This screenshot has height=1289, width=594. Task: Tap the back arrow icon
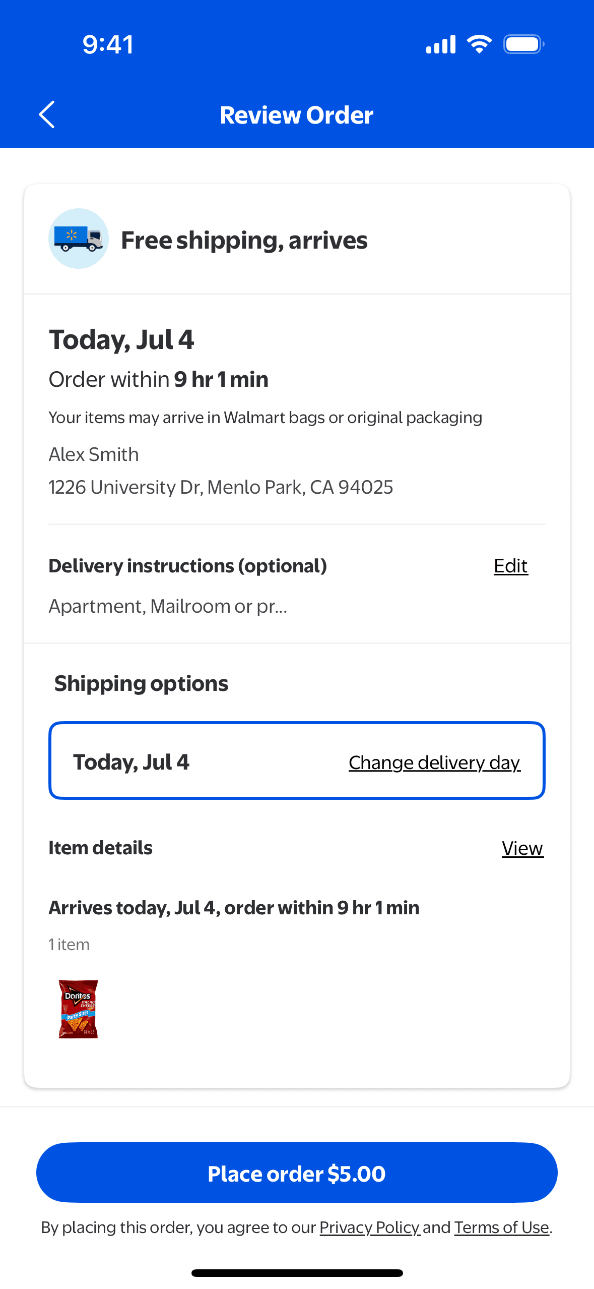[47, 115]
